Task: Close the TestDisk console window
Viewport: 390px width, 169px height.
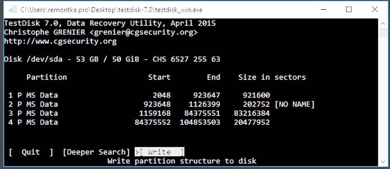Action: point(374,9)
